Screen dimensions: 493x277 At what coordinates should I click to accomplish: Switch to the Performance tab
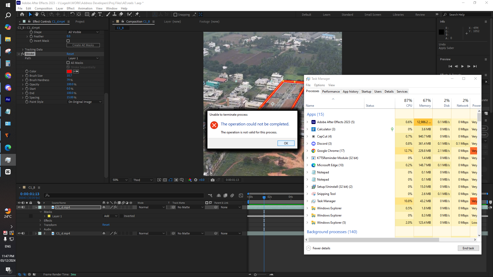coord(331,92)
